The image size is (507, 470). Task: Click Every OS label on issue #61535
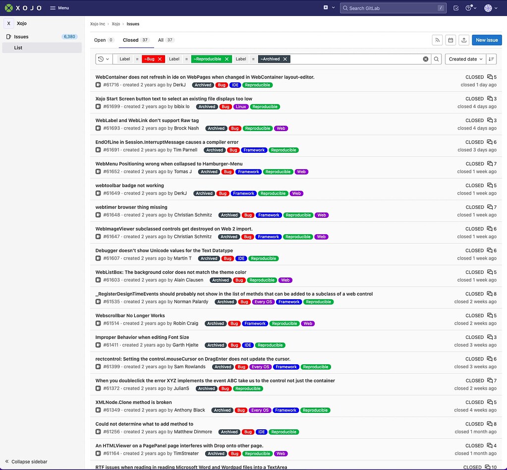point(263,302)
